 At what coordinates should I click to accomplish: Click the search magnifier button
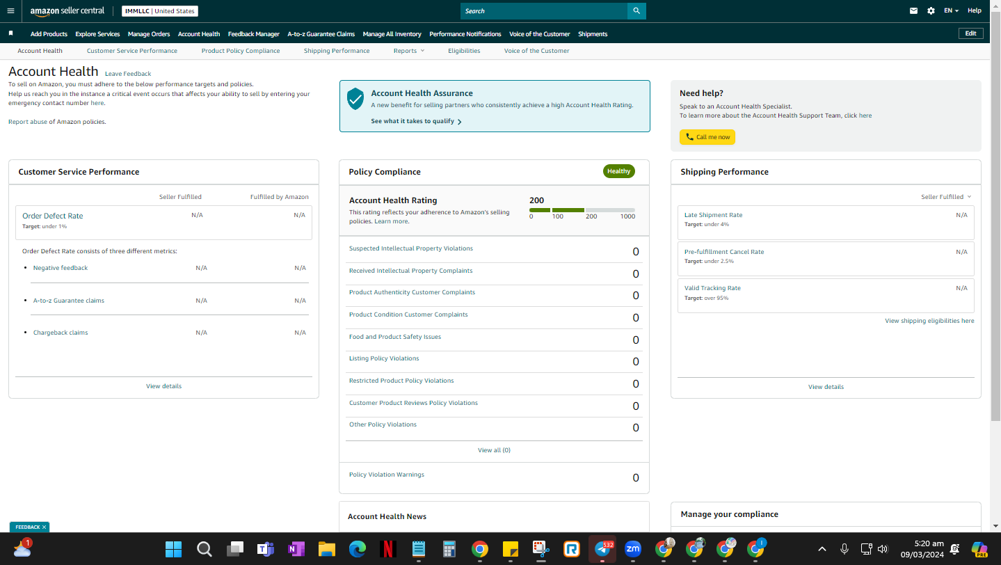636,11
